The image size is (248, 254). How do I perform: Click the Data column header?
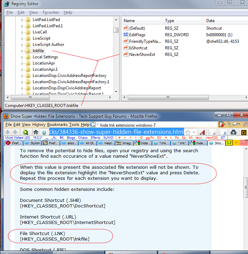point(226,21)
